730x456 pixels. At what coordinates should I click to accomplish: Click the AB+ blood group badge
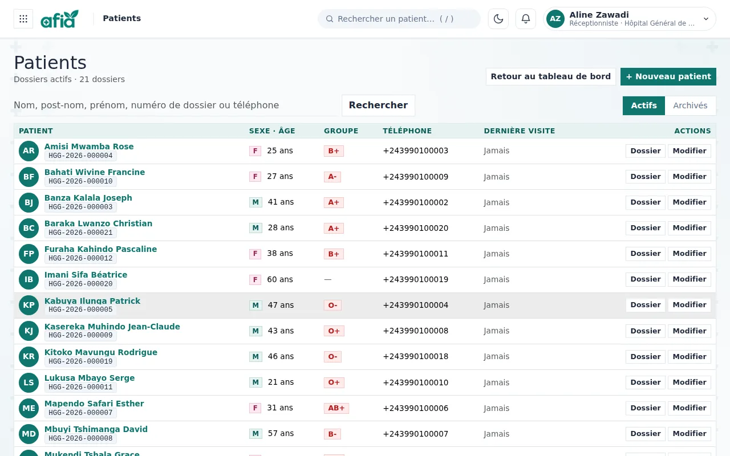point(336,408)
